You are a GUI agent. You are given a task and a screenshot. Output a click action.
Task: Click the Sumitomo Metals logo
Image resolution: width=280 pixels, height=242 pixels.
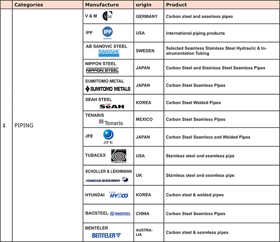tap(108, 89)
